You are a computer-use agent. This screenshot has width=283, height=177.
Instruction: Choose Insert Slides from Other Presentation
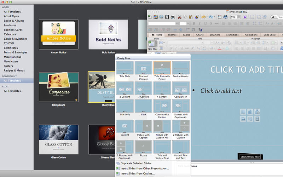click(x=144, y=169)
